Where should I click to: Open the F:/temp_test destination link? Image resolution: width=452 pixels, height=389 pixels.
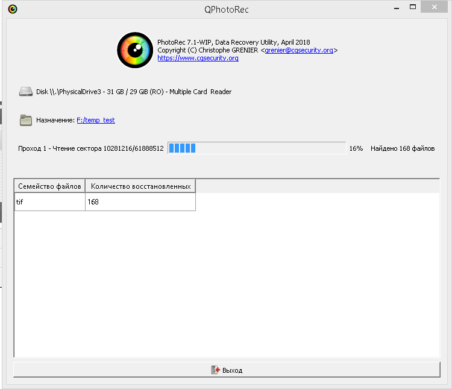[x=96, y=120]
